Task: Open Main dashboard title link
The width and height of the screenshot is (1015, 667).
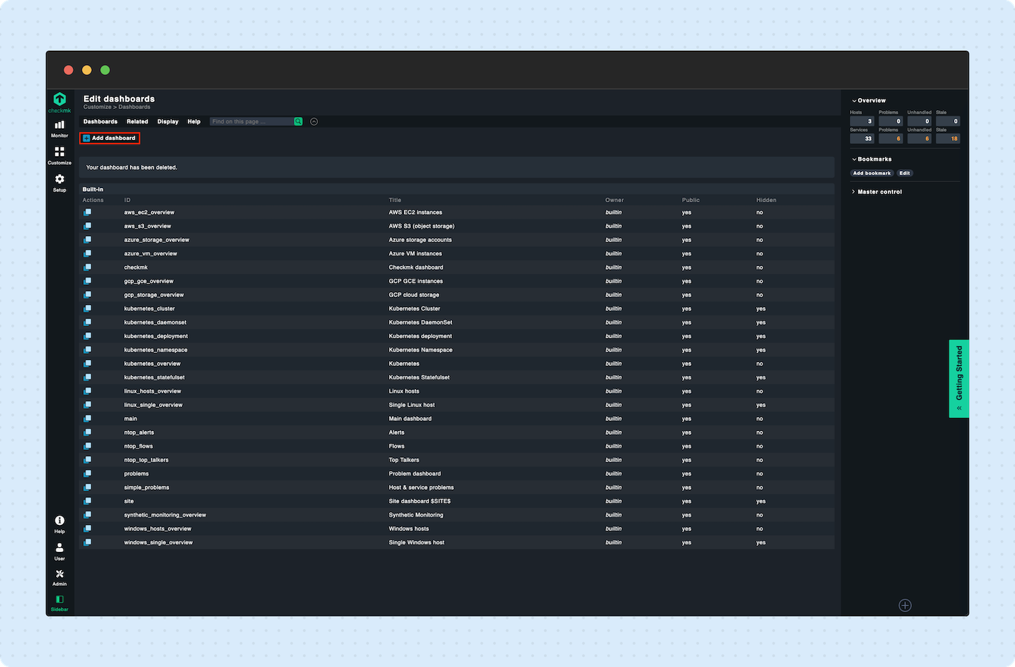Action: (410, 419)
